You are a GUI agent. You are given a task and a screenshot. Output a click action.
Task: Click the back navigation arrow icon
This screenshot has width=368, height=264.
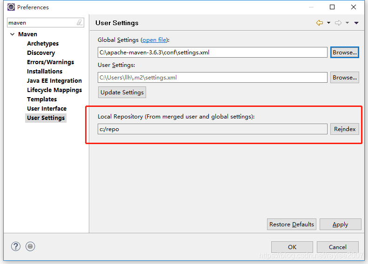click(320, 23)
